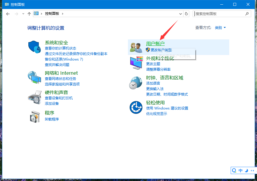Open the 网络和 Internet category
Image resolution: width=257 pixels, height=181 pixels.
click(61, 73)
